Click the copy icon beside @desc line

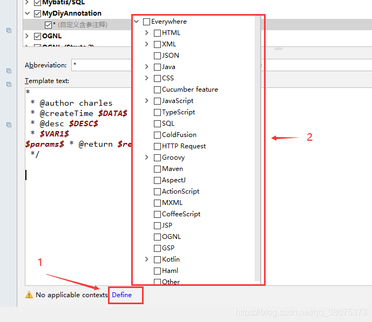[9, 125]
